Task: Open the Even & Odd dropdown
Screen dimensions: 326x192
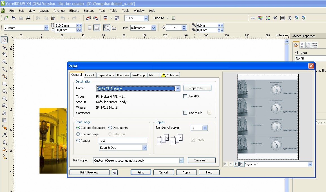Action: pos(144,148)
